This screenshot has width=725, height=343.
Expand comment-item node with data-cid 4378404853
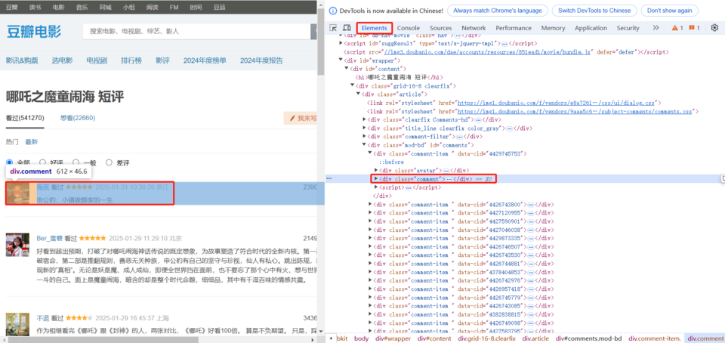pyautogui.click(x=370, y=272)
